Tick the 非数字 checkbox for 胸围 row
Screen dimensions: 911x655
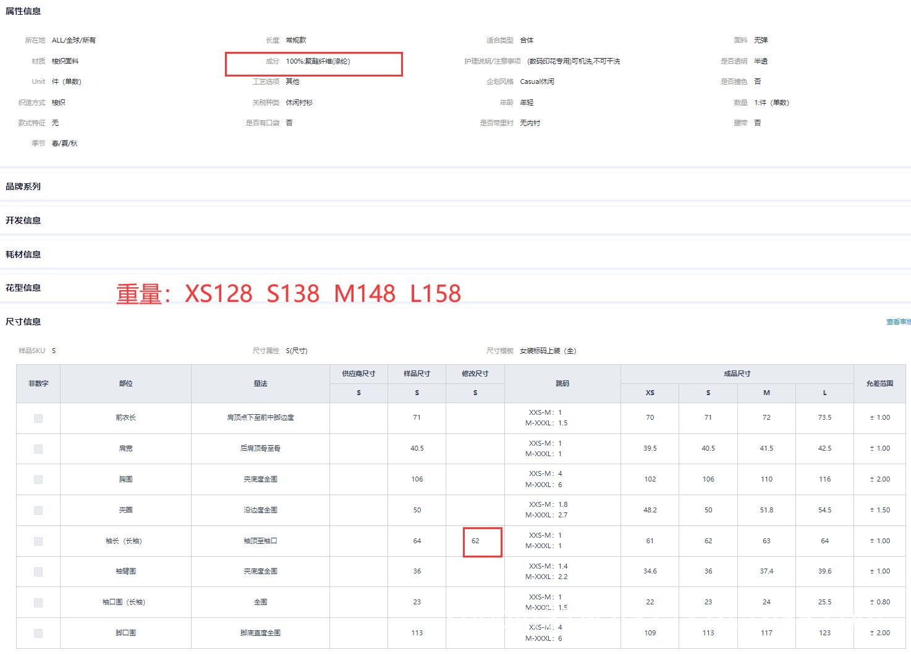(x=38, y=480)
